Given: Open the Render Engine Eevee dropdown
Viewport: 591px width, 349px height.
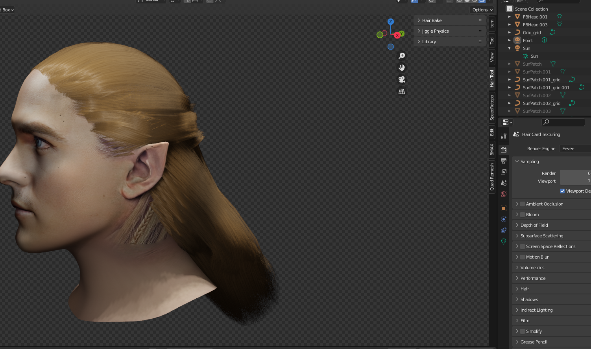Looking at the screenshot, I should pyautogui.click(x=575, y=149).
